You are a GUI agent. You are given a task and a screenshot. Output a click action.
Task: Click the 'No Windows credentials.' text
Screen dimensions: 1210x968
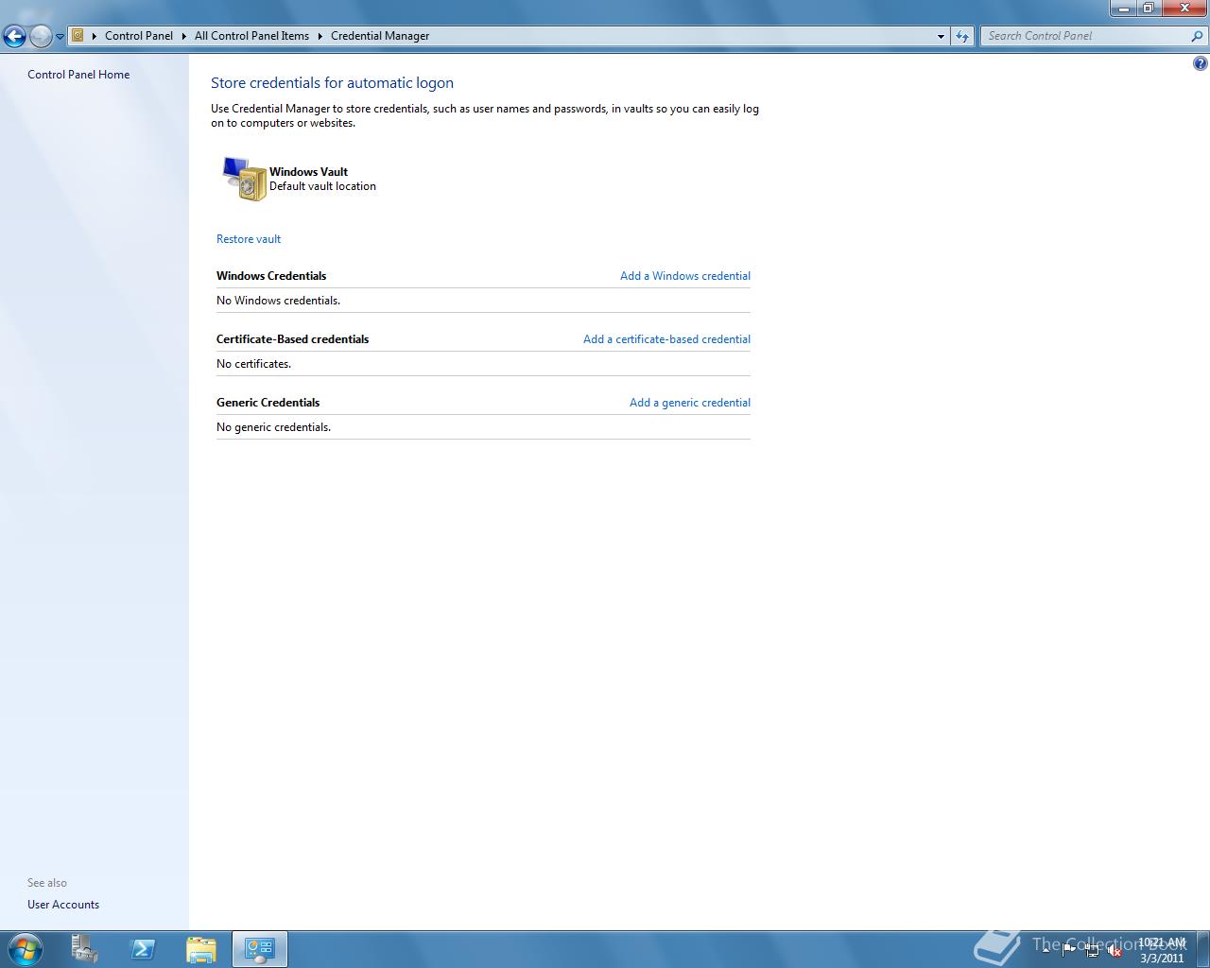coord(278,301)
